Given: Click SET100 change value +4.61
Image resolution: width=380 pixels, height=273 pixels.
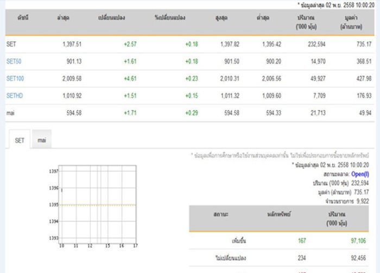Looking at the screenshot, I should tap(130, 79).
